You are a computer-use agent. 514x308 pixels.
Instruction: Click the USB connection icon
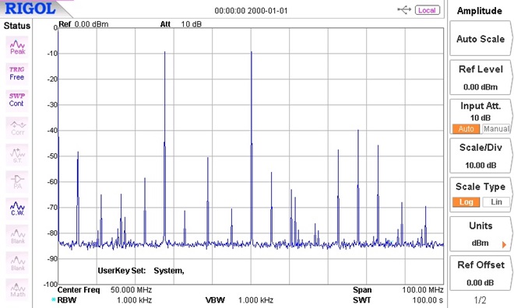tap(404, 10)
